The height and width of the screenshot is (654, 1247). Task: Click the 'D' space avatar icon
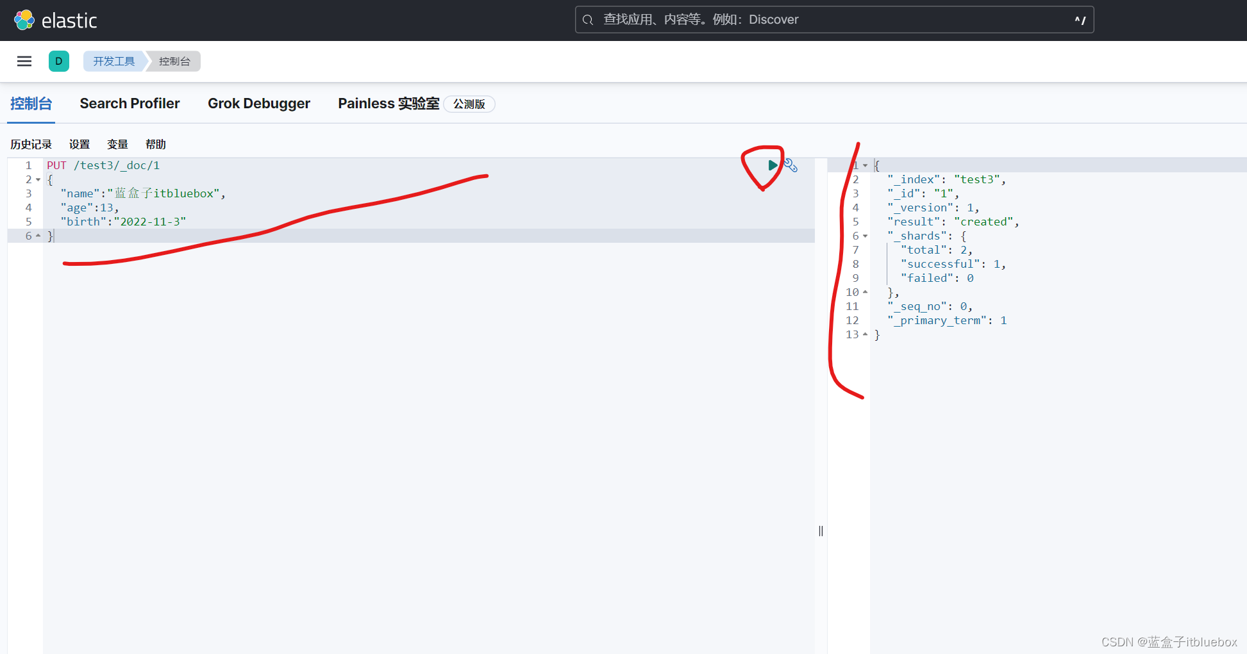pyautogui.click(x=59, y=61)
